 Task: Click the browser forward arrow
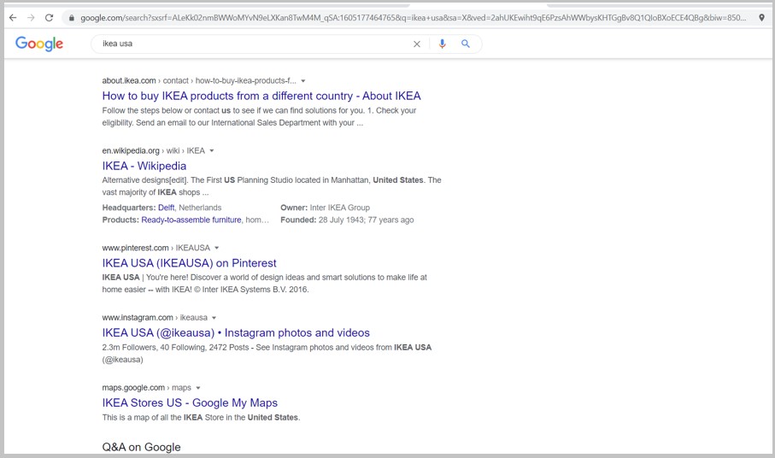click(x=31, y=18)
